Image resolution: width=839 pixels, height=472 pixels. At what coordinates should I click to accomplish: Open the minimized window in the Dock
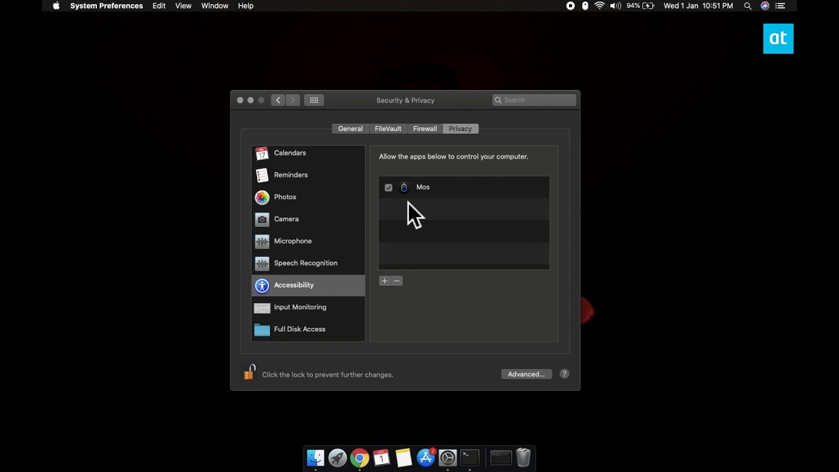point(501,457)
